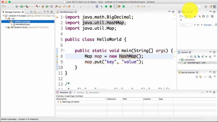The width and height of the screenshot is (218, 122).
Task: Sort by the Resource column header
Action: 115,99
